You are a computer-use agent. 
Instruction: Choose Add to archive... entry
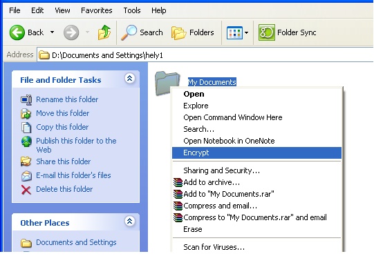(256, 182)
